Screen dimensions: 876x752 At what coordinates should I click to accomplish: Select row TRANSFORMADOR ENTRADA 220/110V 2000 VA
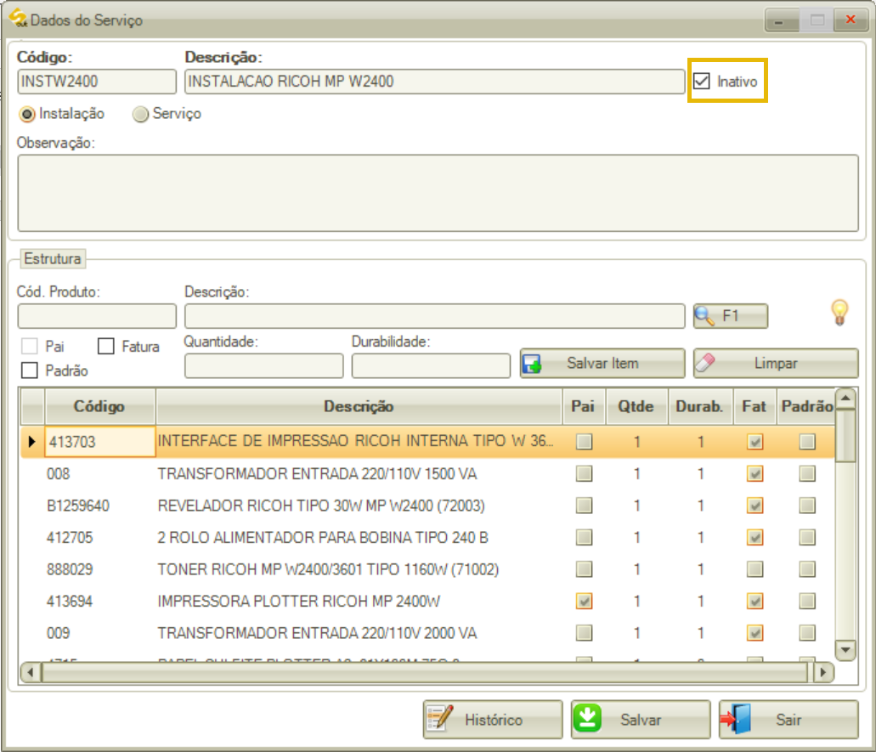pyautogui.click(x=428, y=634)
